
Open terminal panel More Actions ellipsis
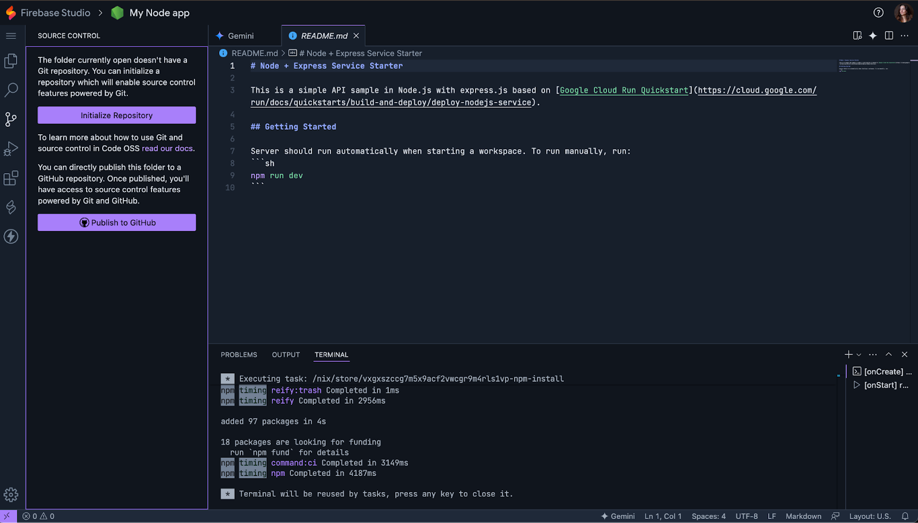tap(873, 354)
